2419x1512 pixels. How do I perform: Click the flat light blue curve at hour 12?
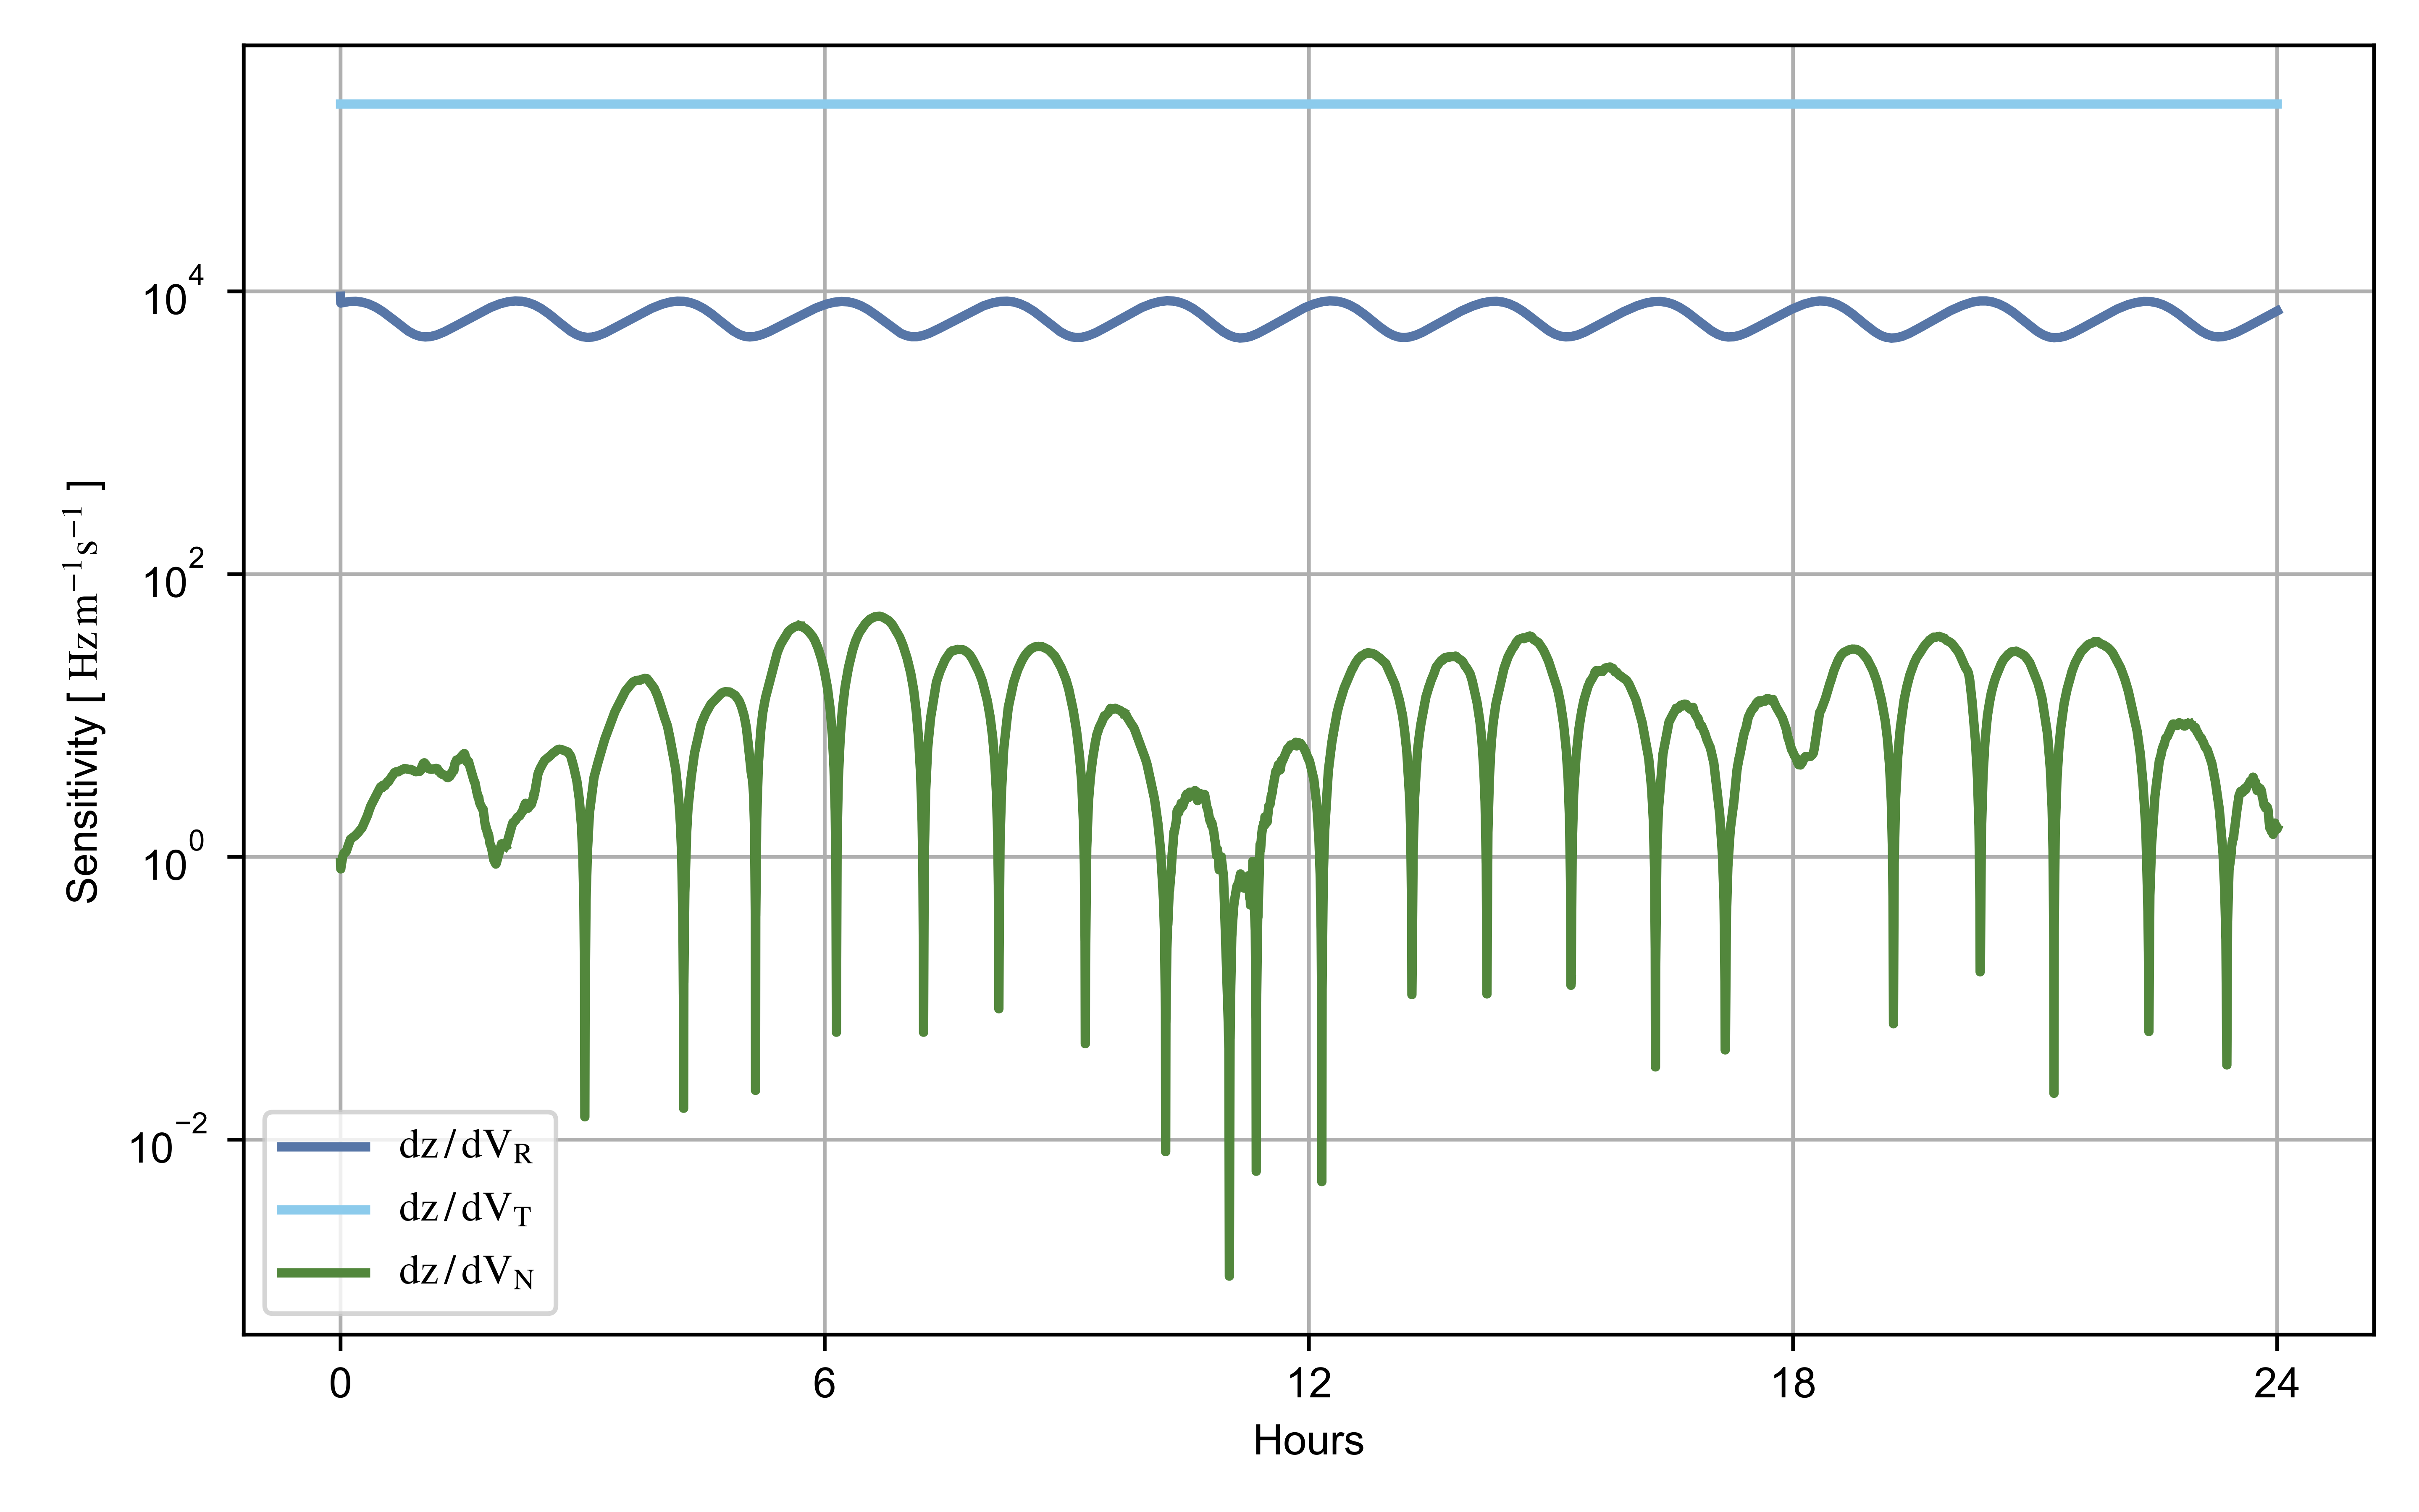(x=1308, y=104)
